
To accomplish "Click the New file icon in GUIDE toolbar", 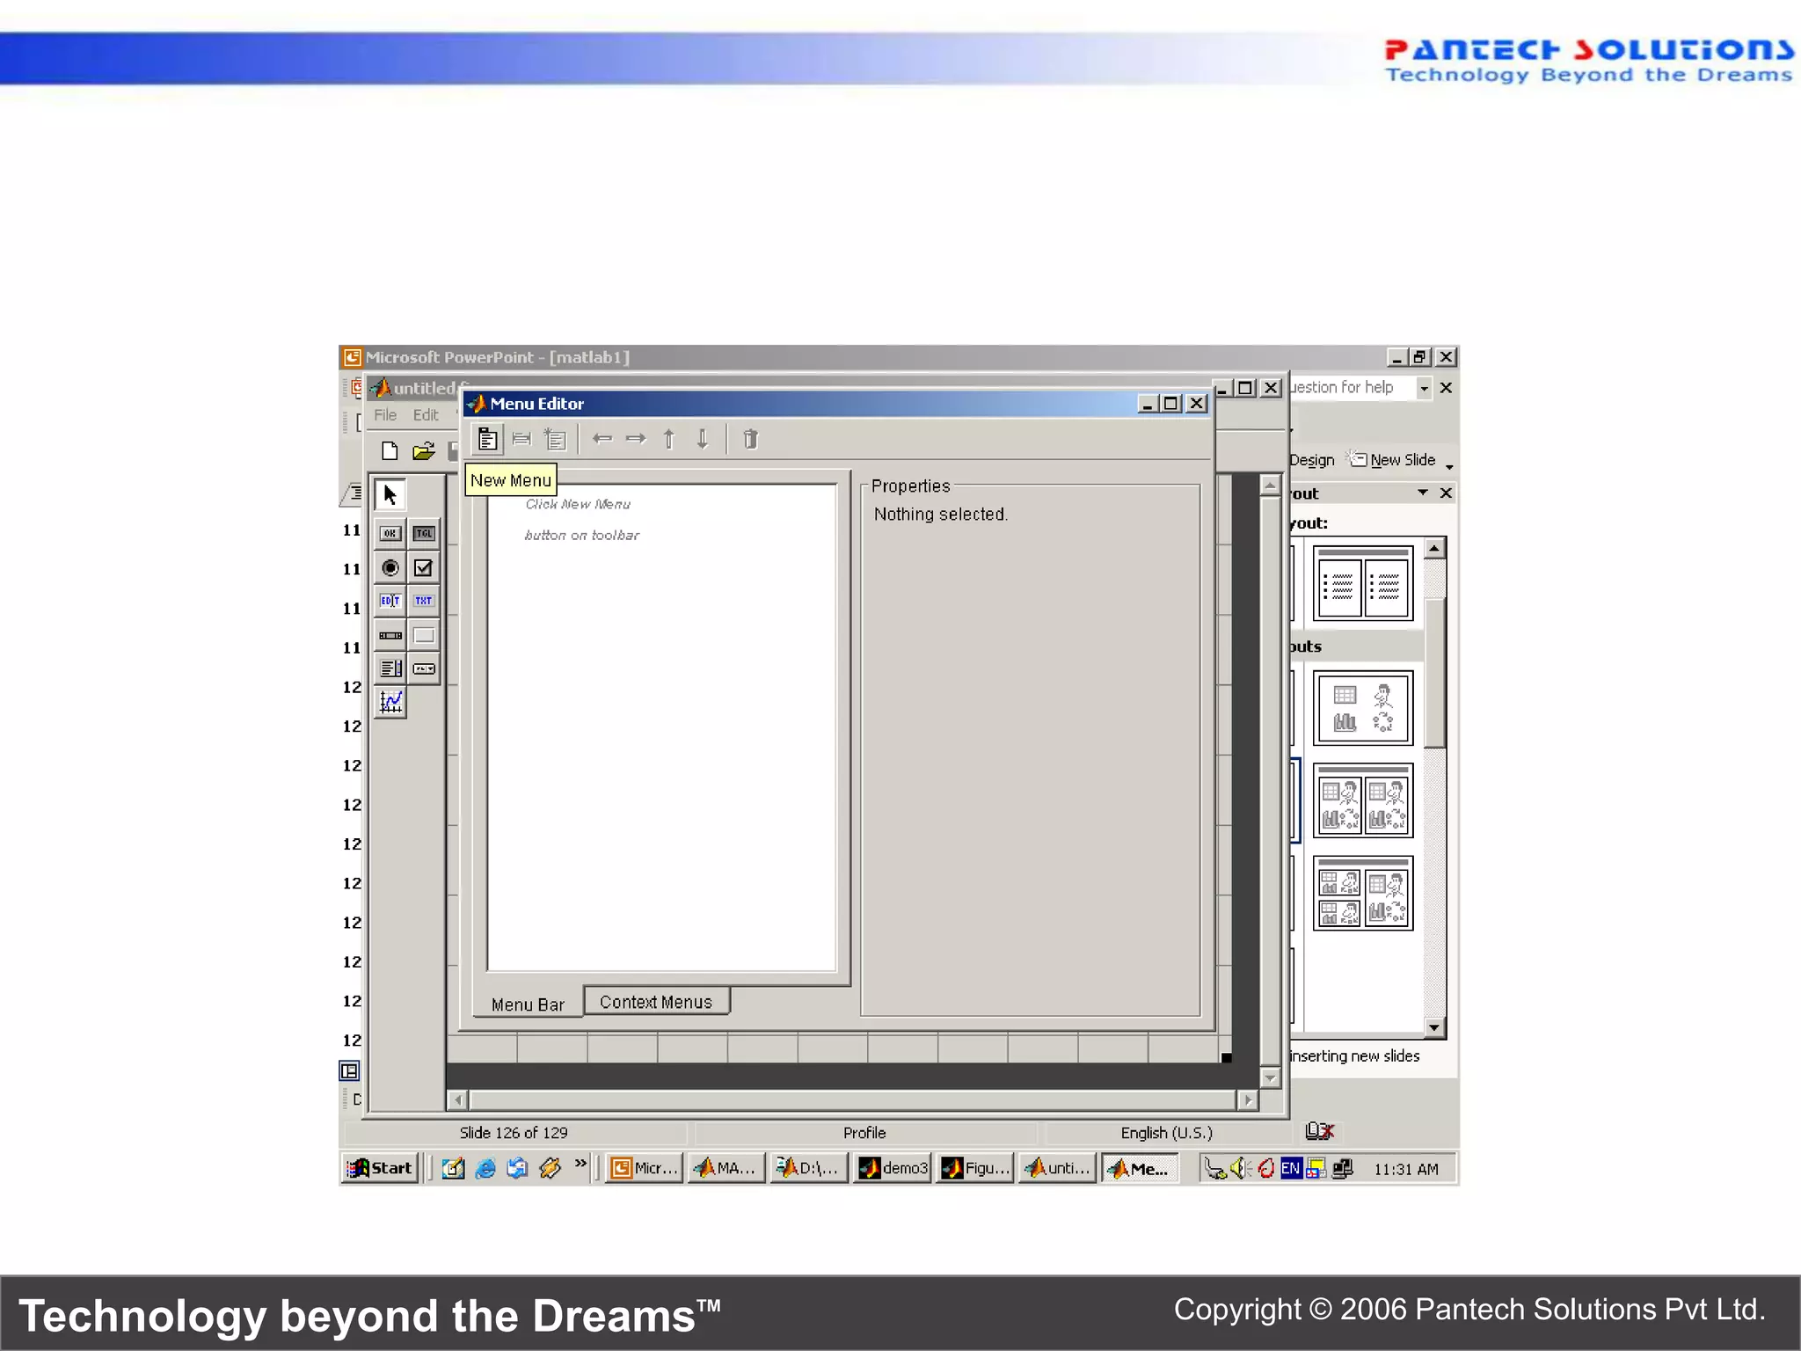I will click(390, 451).
